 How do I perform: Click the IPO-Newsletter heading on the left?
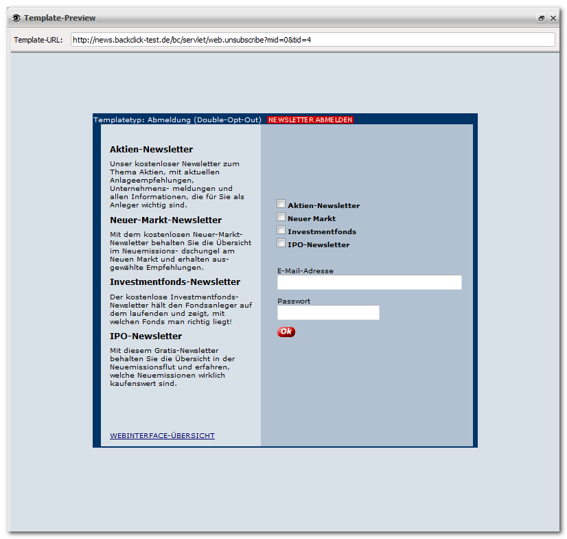[x=146, y=336]
